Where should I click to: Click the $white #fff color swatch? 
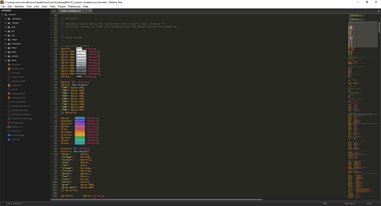[79, 49]
